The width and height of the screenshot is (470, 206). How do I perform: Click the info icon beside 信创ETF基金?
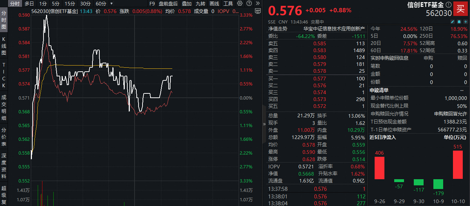click(x=449, y=5)
